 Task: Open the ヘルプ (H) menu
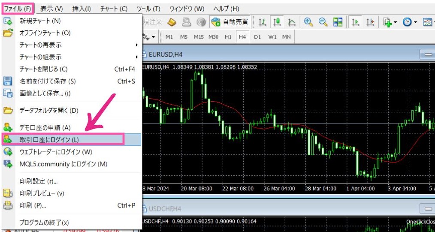227,9
